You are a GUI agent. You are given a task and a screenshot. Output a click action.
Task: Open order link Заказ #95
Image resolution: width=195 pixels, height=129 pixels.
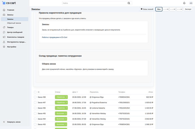click(42, 114)
